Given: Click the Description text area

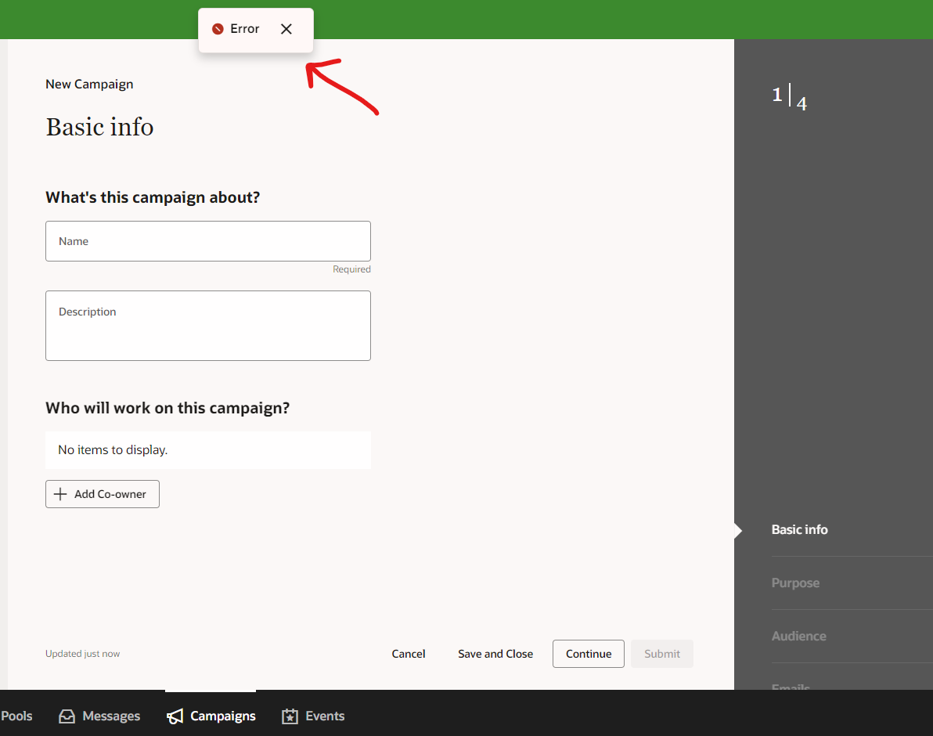Looking at the screenshot, I should (x=208, y=326).
